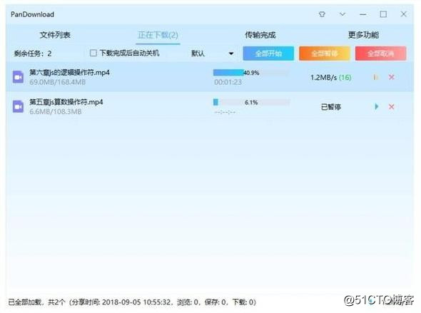
Task: Click the video file icon for 第五章js算数操作符.mp4
Action: tap(18, 107)
